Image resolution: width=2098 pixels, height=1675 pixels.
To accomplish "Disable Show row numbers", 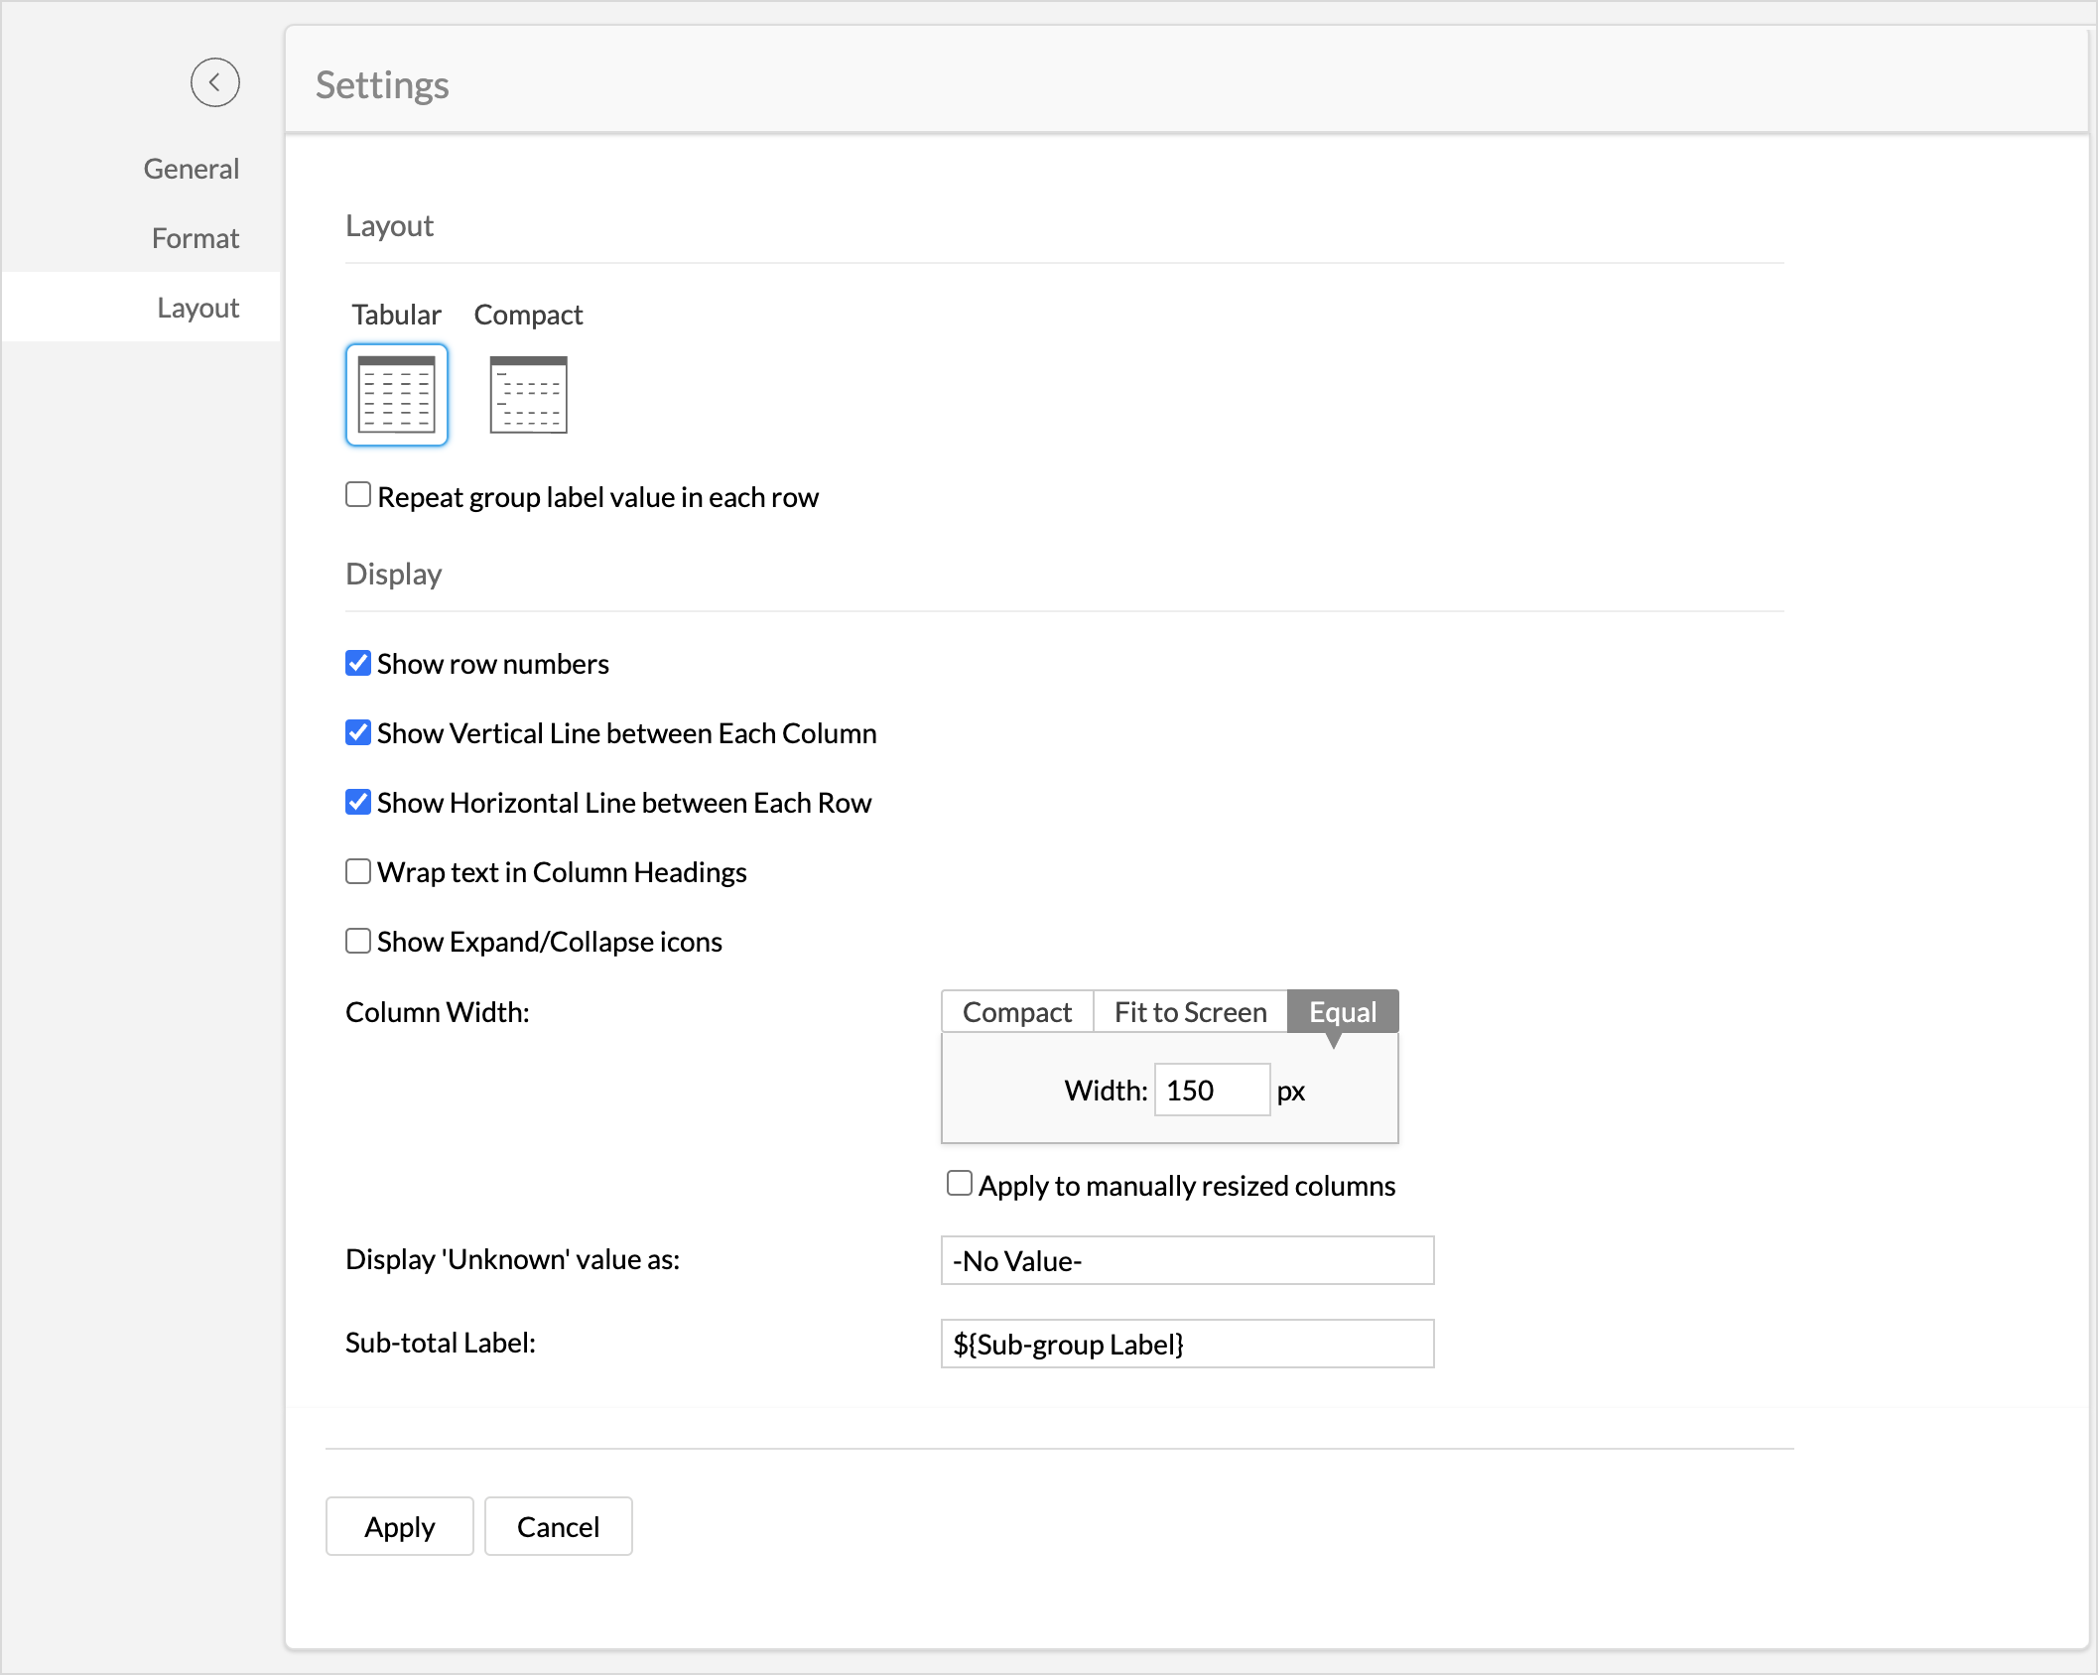I will tap(357, 662).
